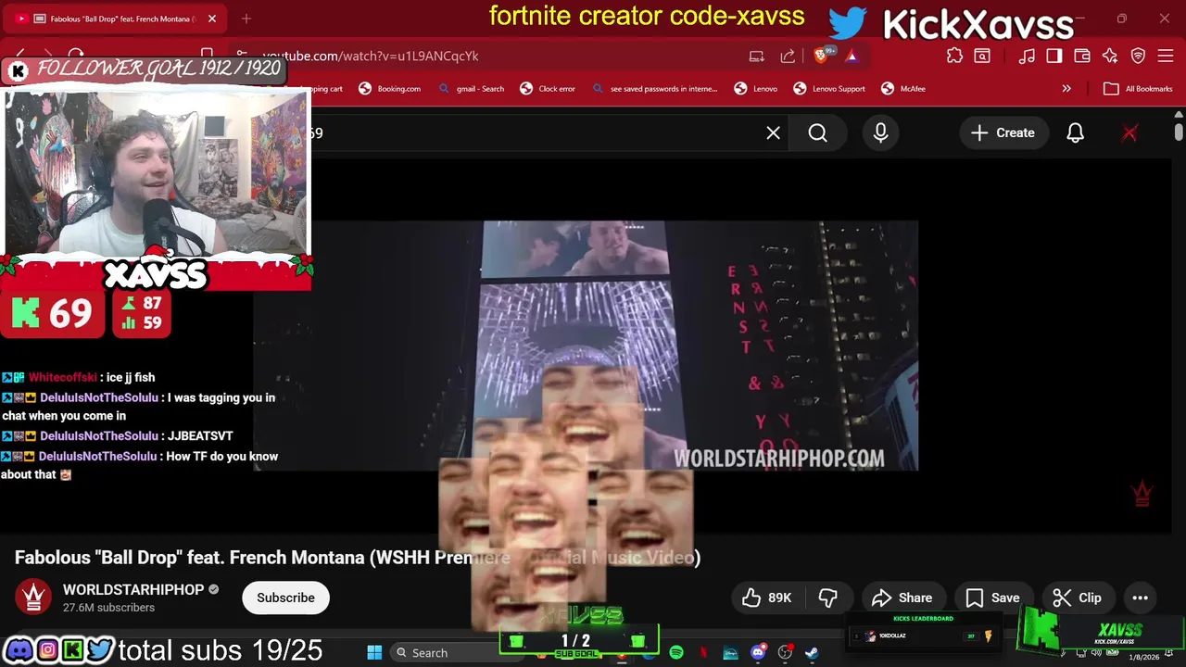Open Lenovo Support bookmark
The image size is (1186, 667).
tap(829, 89)
